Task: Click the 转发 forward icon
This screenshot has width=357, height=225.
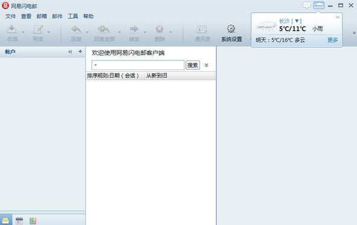Action: pyautogui.click(x=134, y=29)
